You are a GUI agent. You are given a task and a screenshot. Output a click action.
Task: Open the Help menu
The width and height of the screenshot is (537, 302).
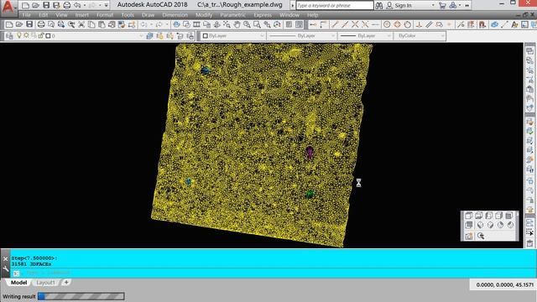[x=312, y=15]
